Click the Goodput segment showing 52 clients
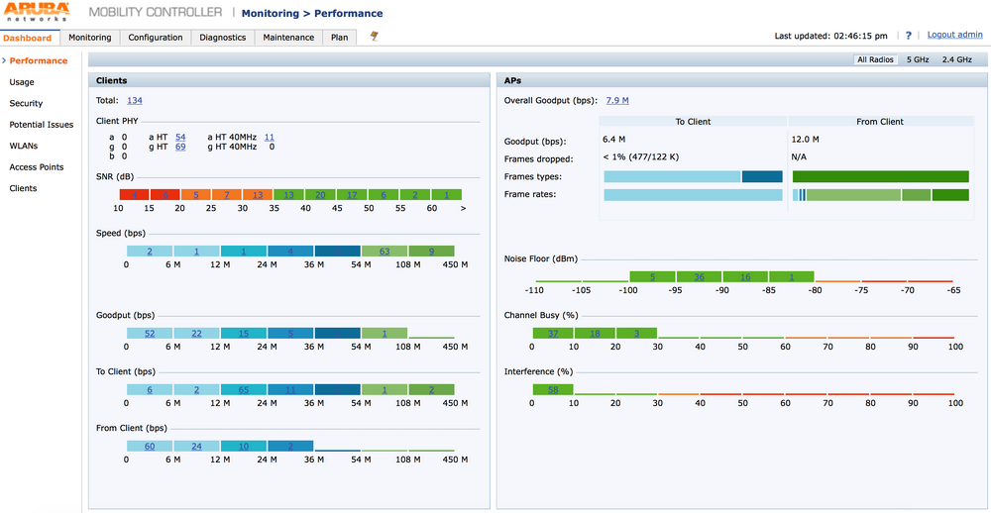The width and height of the screenshot is (991, 513). point(150,333)
